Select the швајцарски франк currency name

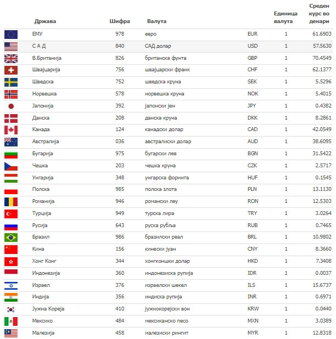coord(167,70)
